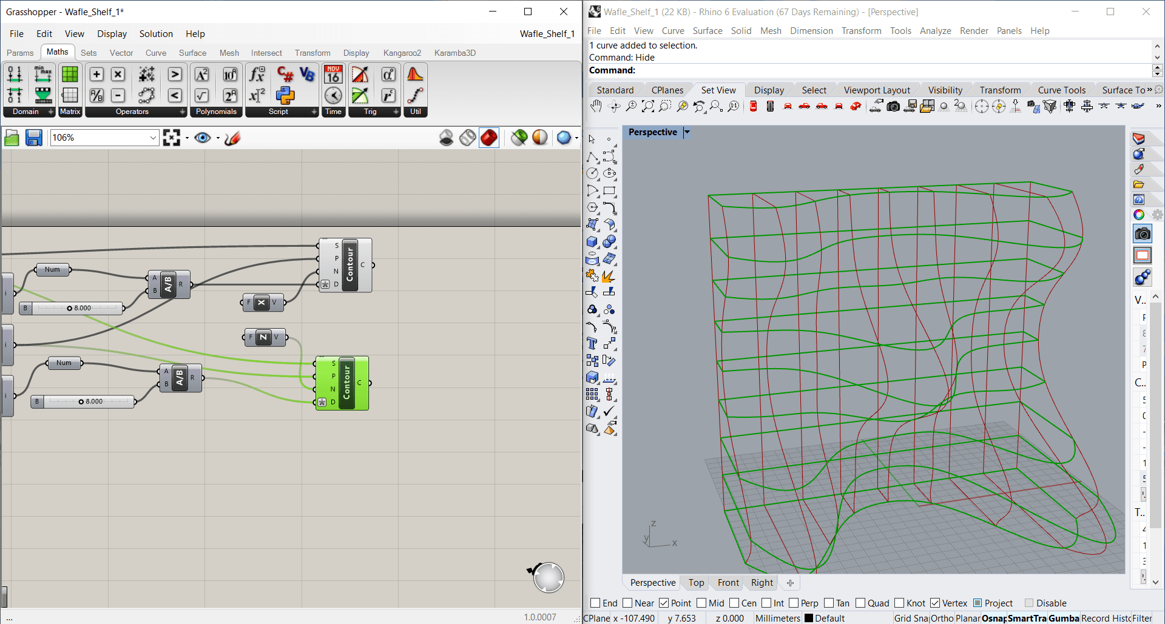Click the Zoom Extents icon in canvas toolbar
This screenshot has width=1165, height=624.
coord(172,138)
